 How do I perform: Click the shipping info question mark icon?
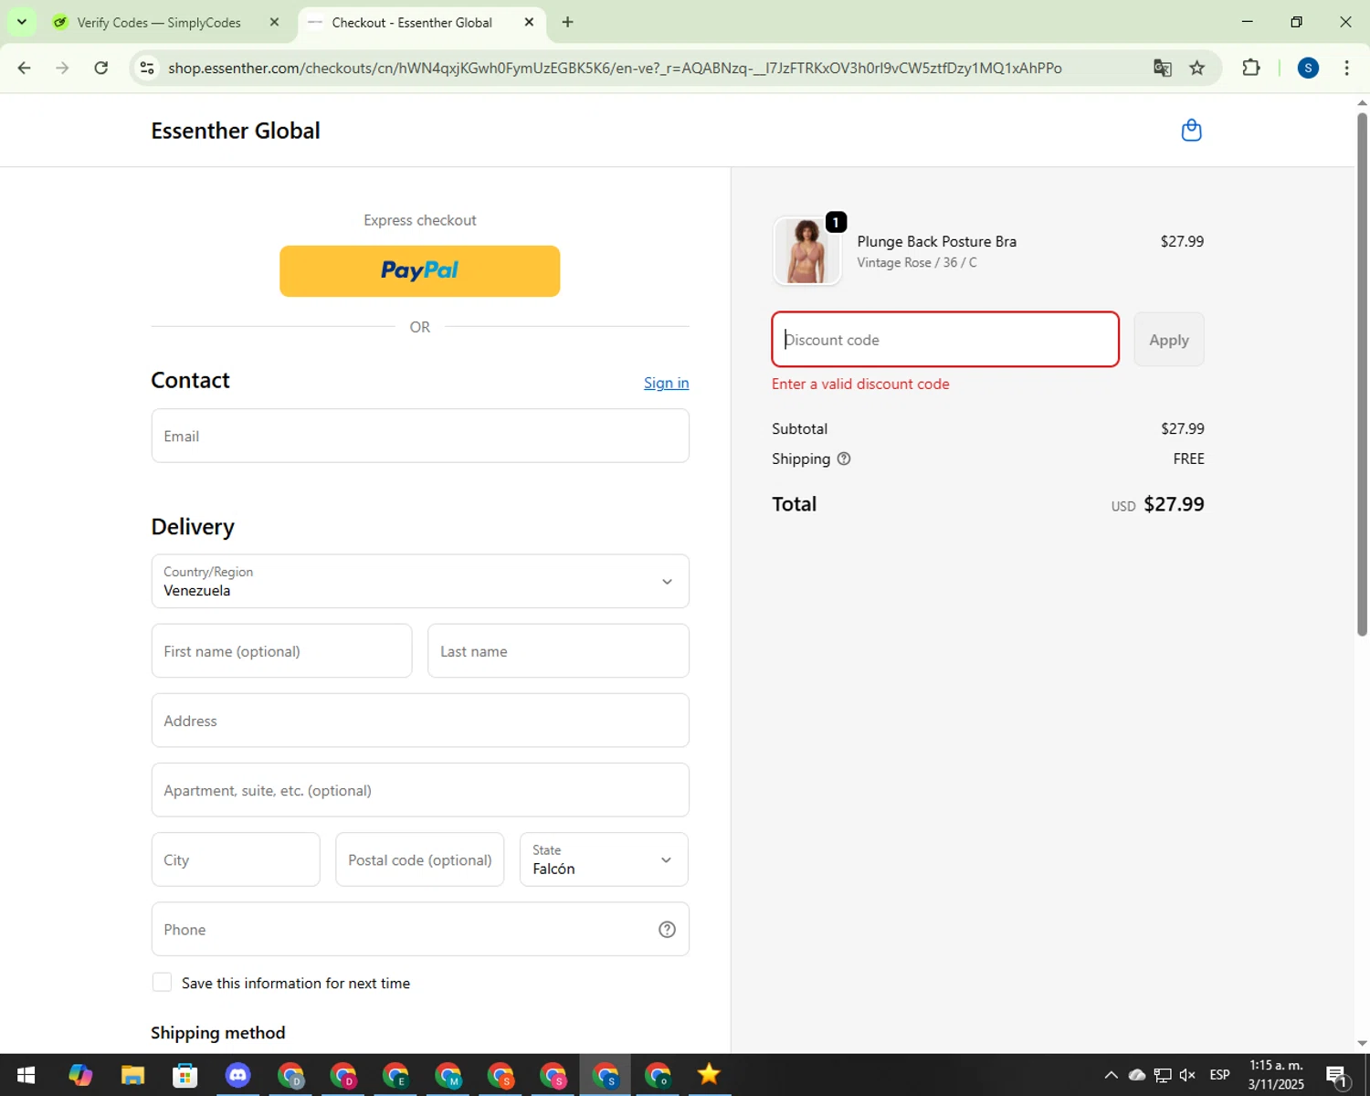pyautogui.click(x=844, y=458)
